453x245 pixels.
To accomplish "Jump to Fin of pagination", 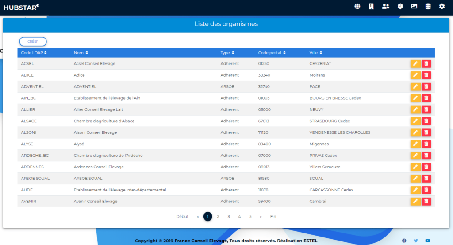I will [x=273, y=216].
